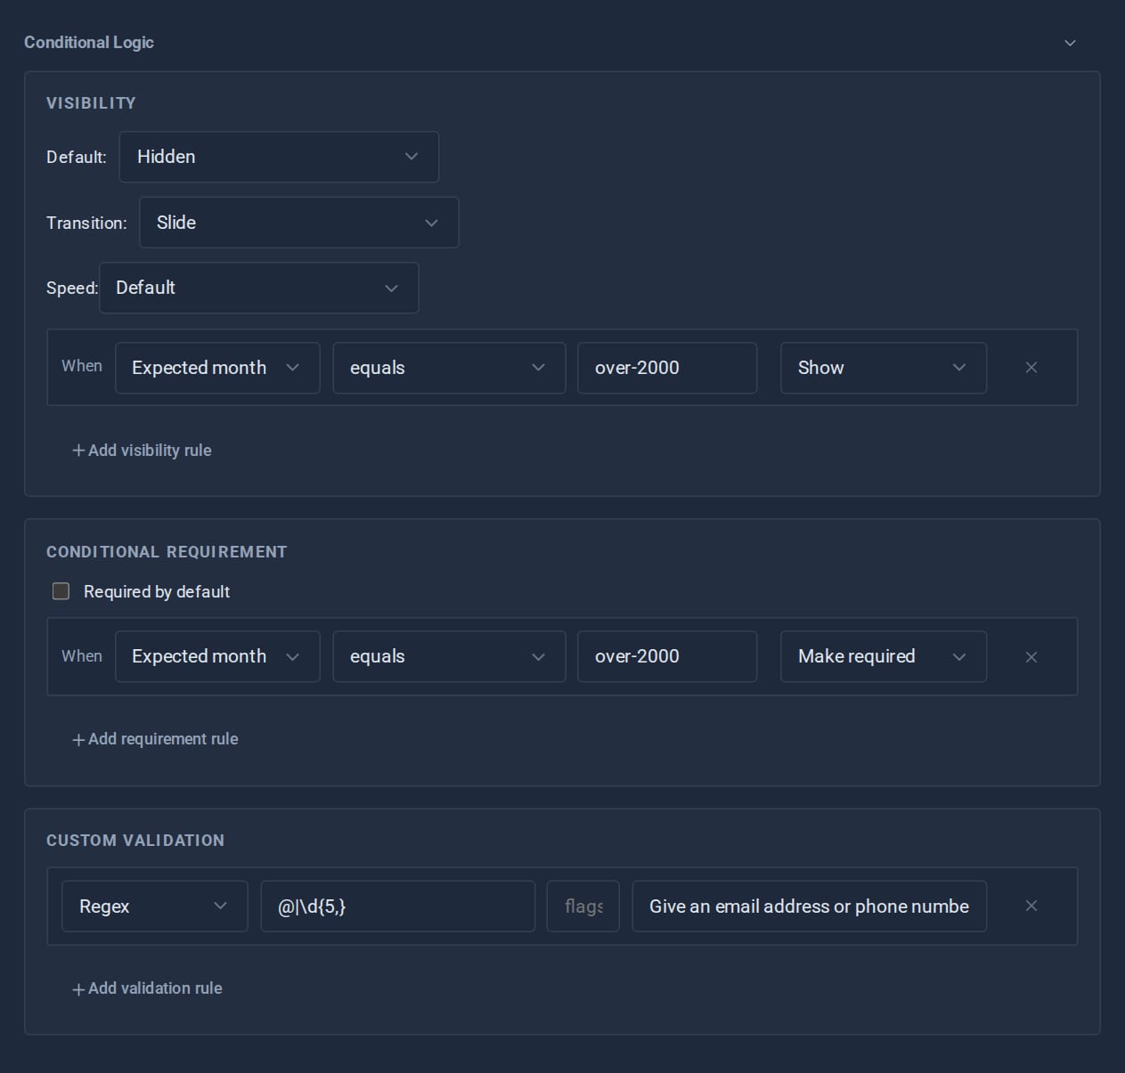Image resolution: width=1125 pixels, height=1073 pixels.
Task: Open equals operator dropdown in visibility rule
Action: tap(449, 368)
